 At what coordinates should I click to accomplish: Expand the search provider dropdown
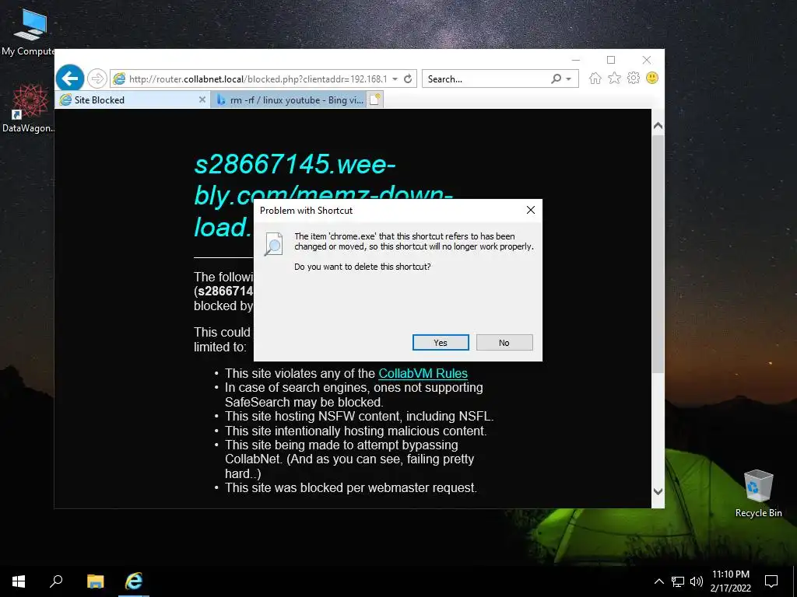[x=569, y=79]
